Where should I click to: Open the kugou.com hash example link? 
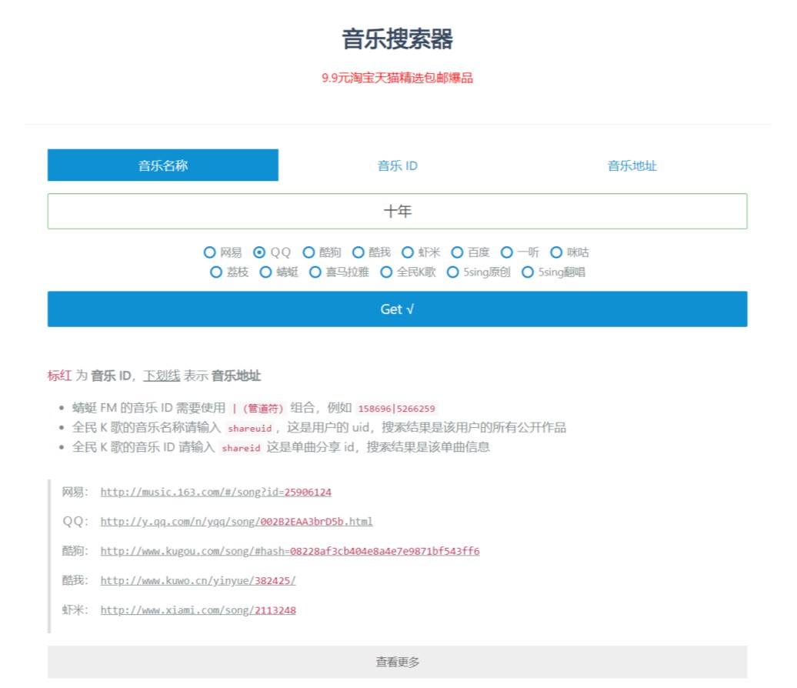[x=290, y=551]
